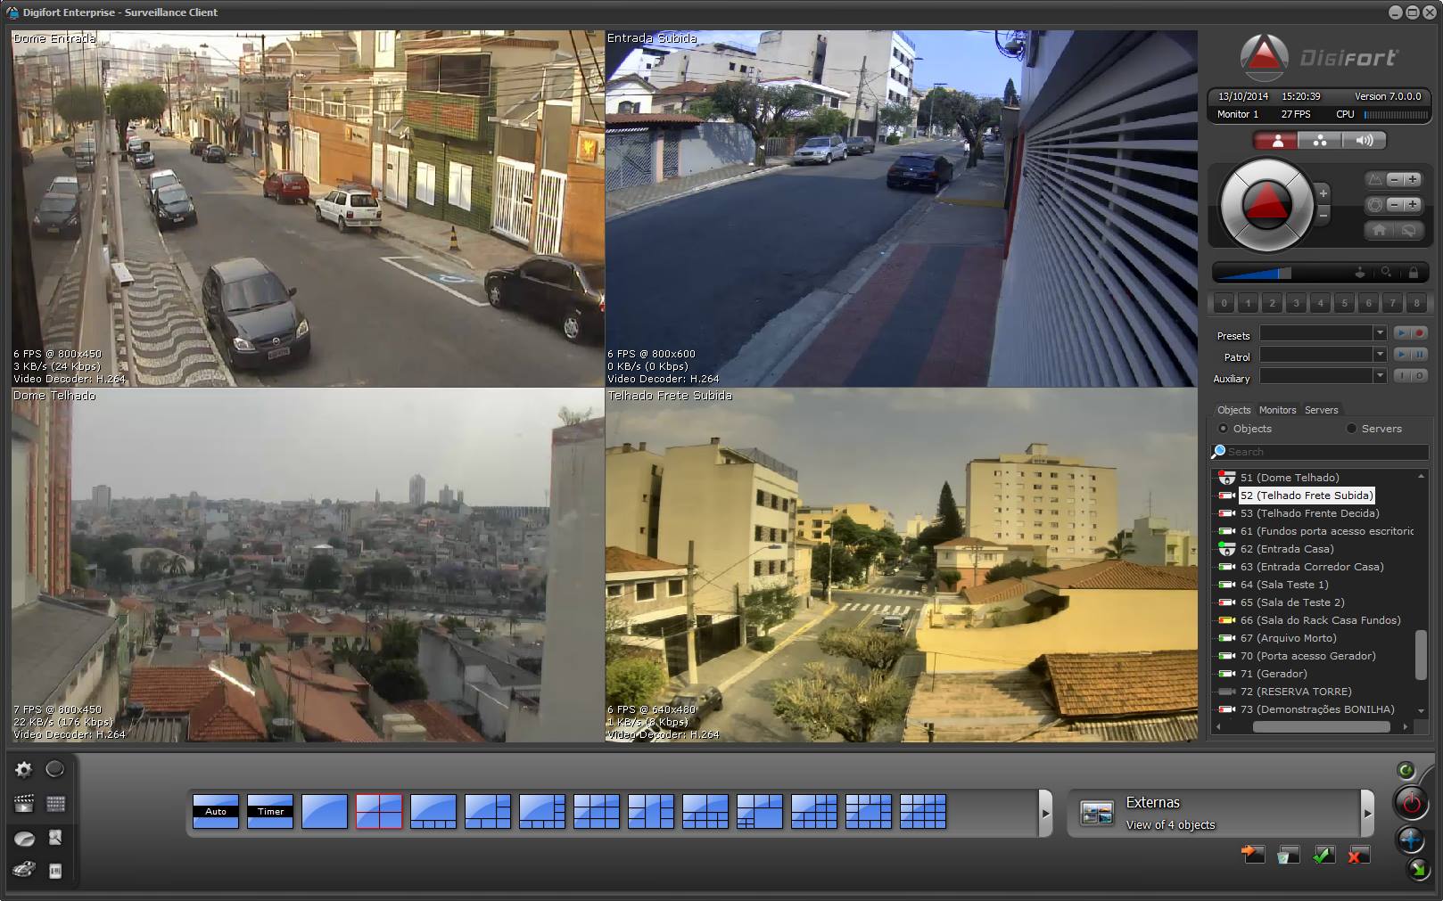The image size is (1443, 901).
Task: Click the green checkmark view icon
Action: 1323,856
